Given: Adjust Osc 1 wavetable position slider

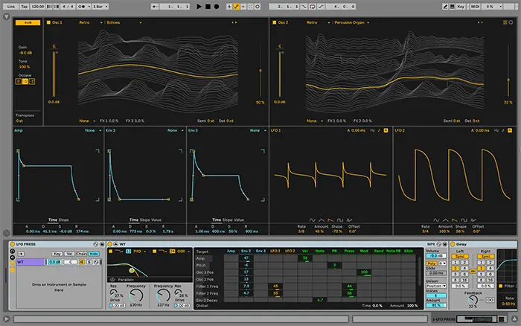Looking at the screenshot, I should pos(260,71).
